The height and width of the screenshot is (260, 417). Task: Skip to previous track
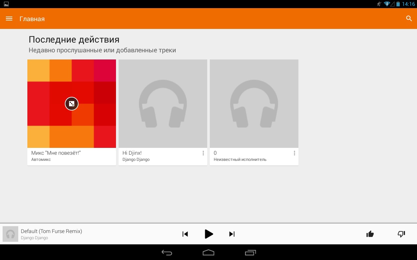pos(185,234)
